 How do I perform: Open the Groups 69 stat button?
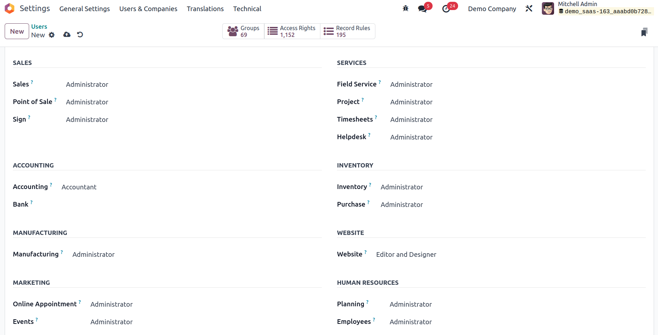pos(243,31)
